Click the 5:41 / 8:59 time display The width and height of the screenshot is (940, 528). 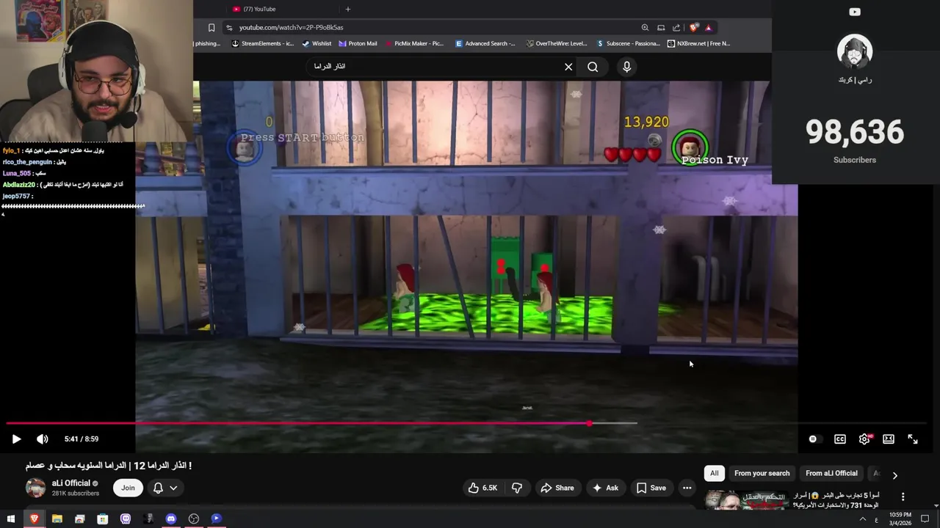(82, 439)
